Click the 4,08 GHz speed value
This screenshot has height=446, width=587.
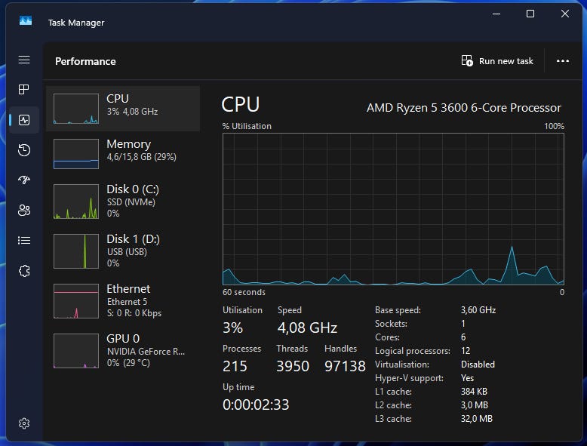(x=307, y=328)
